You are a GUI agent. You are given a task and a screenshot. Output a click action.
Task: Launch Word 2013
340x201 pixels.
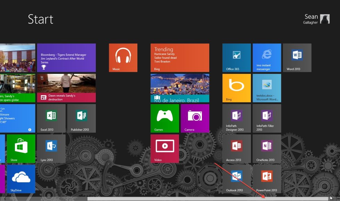point(297,58)
